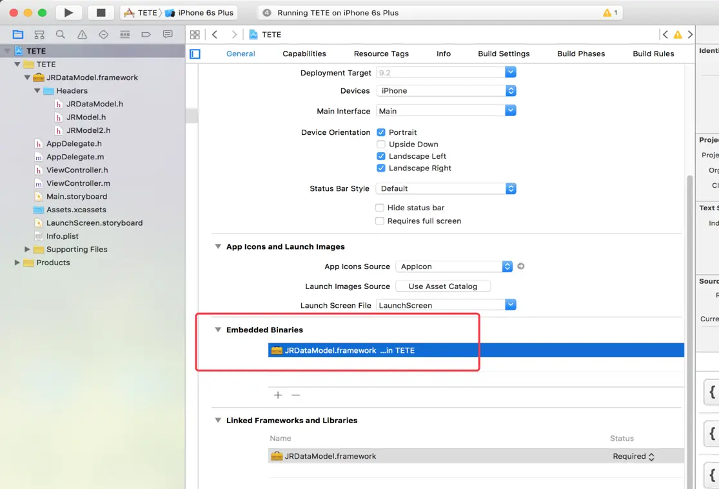Open Main.storyboard
719x489 pixels.
pyautogui.click(x=77, y=196)
